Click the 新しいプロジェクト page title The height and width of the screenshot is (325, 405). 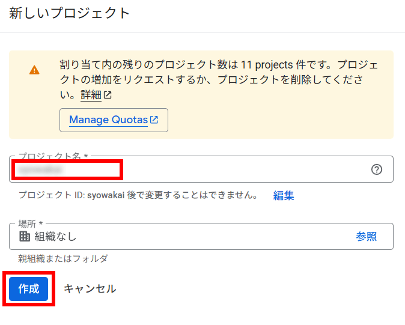70,13
